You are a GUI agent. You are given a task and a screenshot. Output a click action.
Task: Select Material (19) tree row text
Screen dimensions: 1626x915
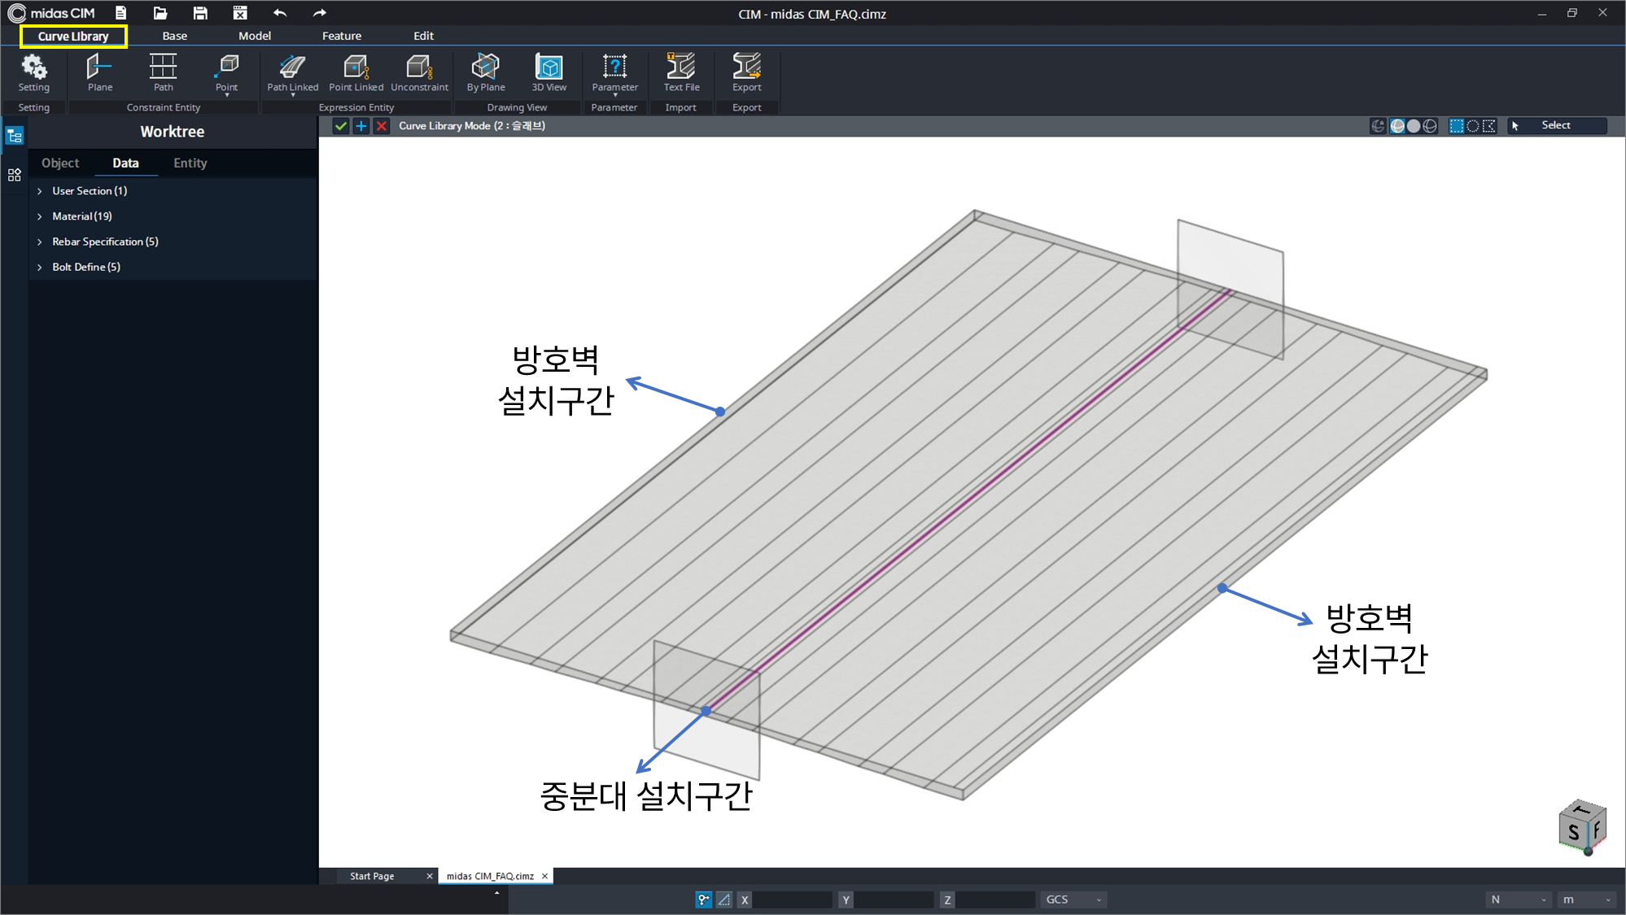82,216
